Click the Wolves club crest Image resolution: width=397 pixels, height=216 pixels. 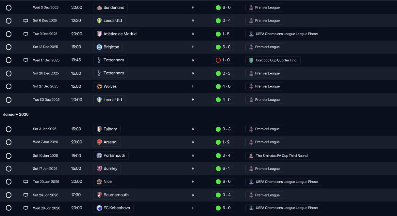tap(99, 86)
